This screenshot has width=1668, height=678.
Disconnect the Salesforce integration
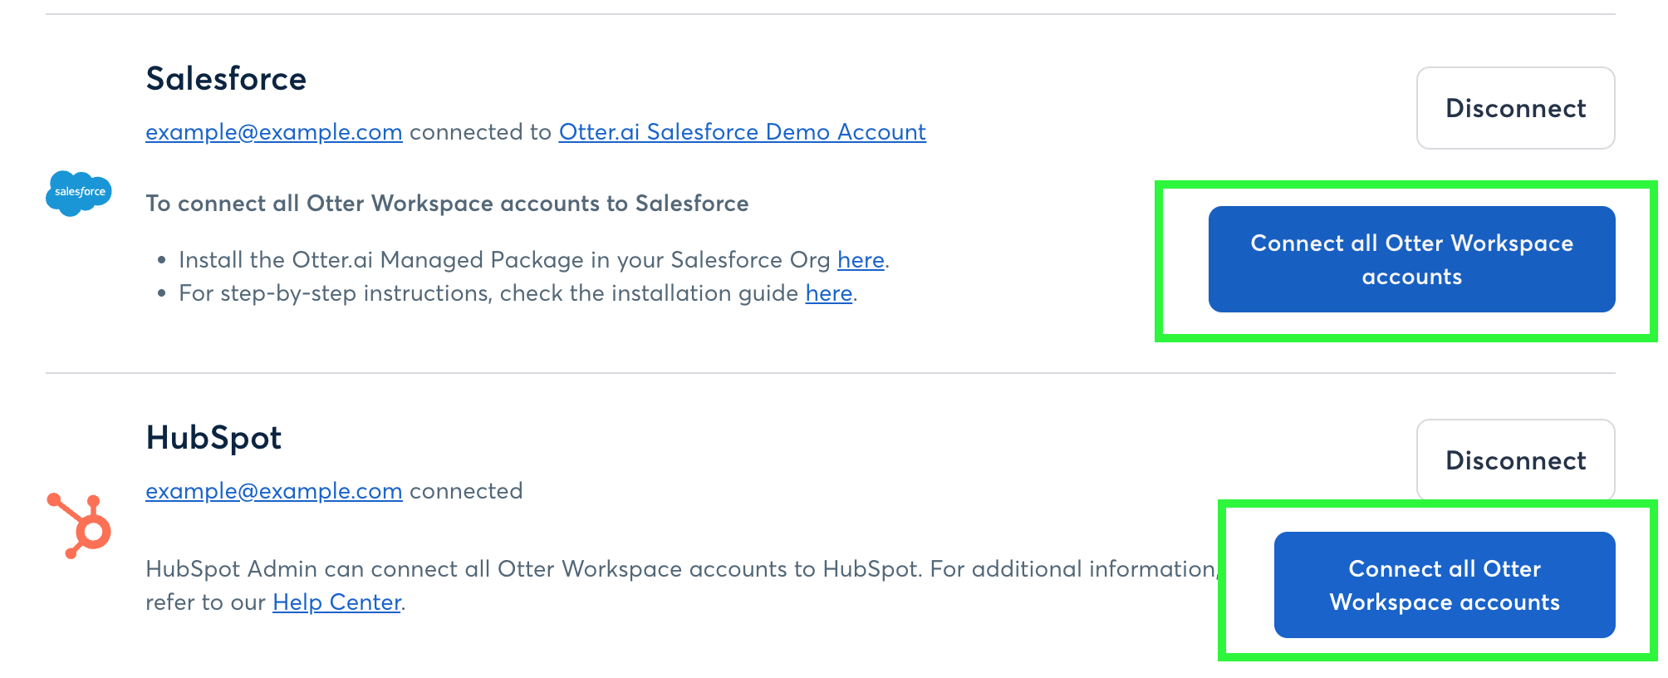click(1515, 108)
